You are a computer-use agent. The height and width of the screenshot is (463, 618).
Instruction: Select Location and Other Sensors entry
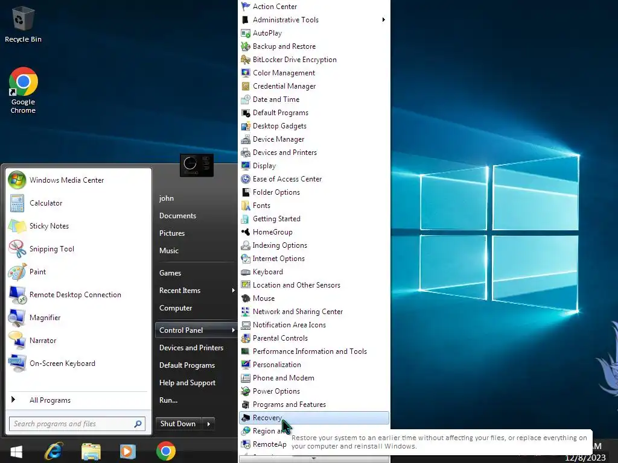[x=314, y=285]
